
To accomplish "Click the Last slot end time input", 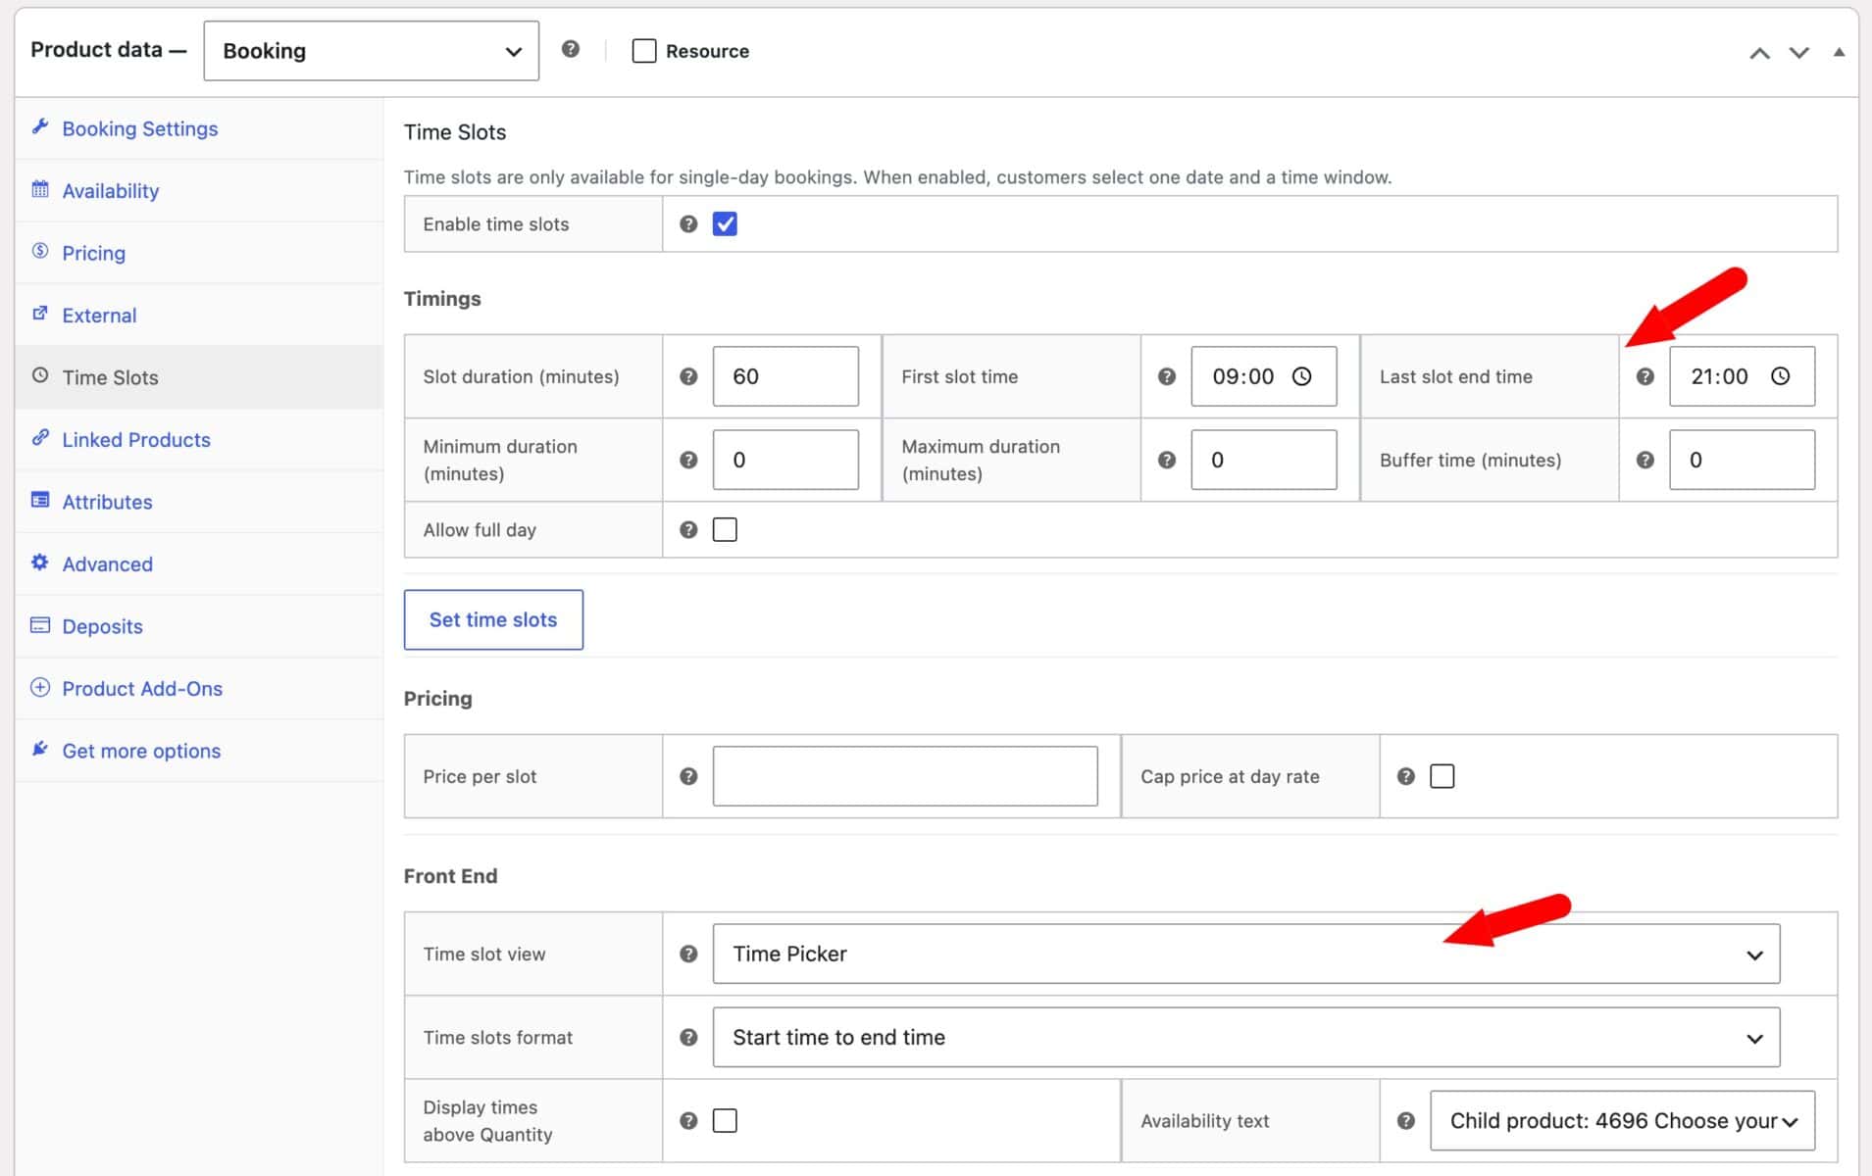I will click(1743, 376).
